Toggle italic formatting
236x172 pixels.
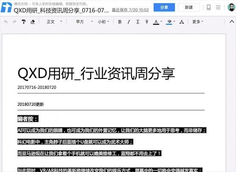pos(129,22)
